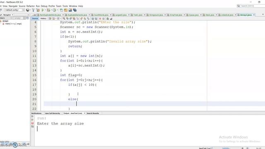Click the Debug Project icon
Viewport: 265px width, 149px height.
pos(48,10)
